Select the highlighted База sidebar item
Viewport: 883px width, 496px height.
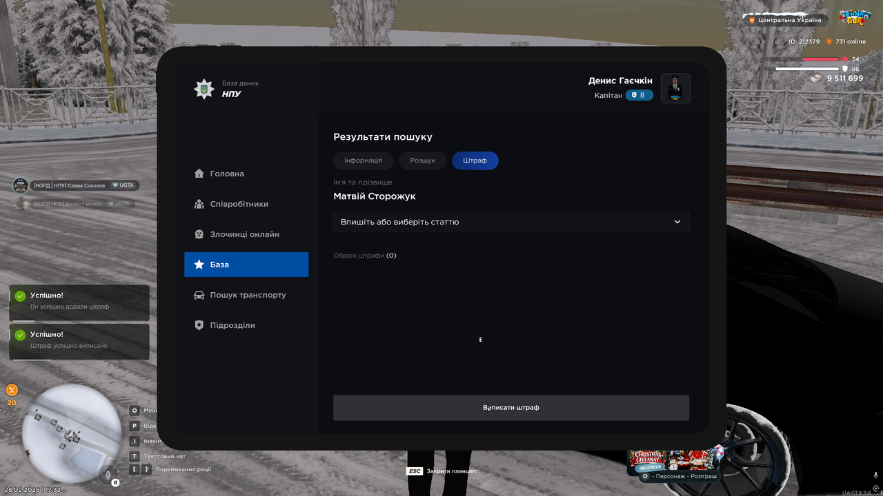click(x=246, y=265)
